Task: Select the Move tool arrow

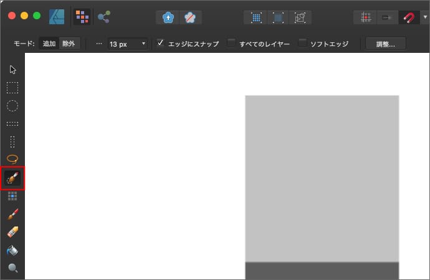Action: [x=12, y=69]
